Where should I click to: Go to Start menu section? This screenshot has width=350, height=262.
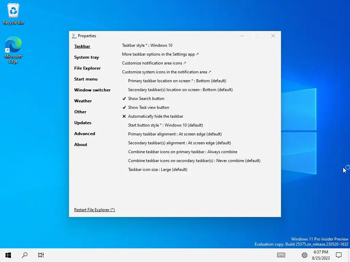coord(86,79)
